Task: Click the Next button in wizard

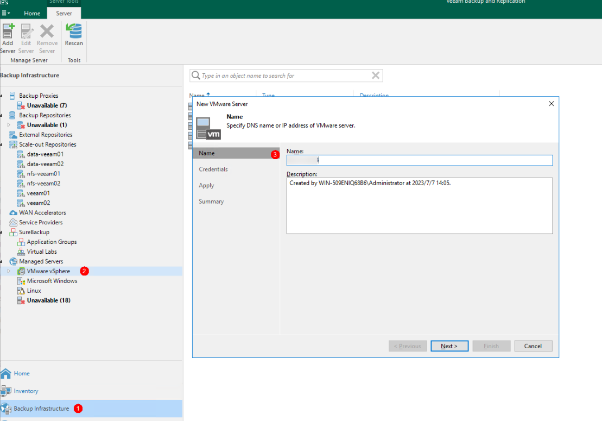Action: (449, 346)
